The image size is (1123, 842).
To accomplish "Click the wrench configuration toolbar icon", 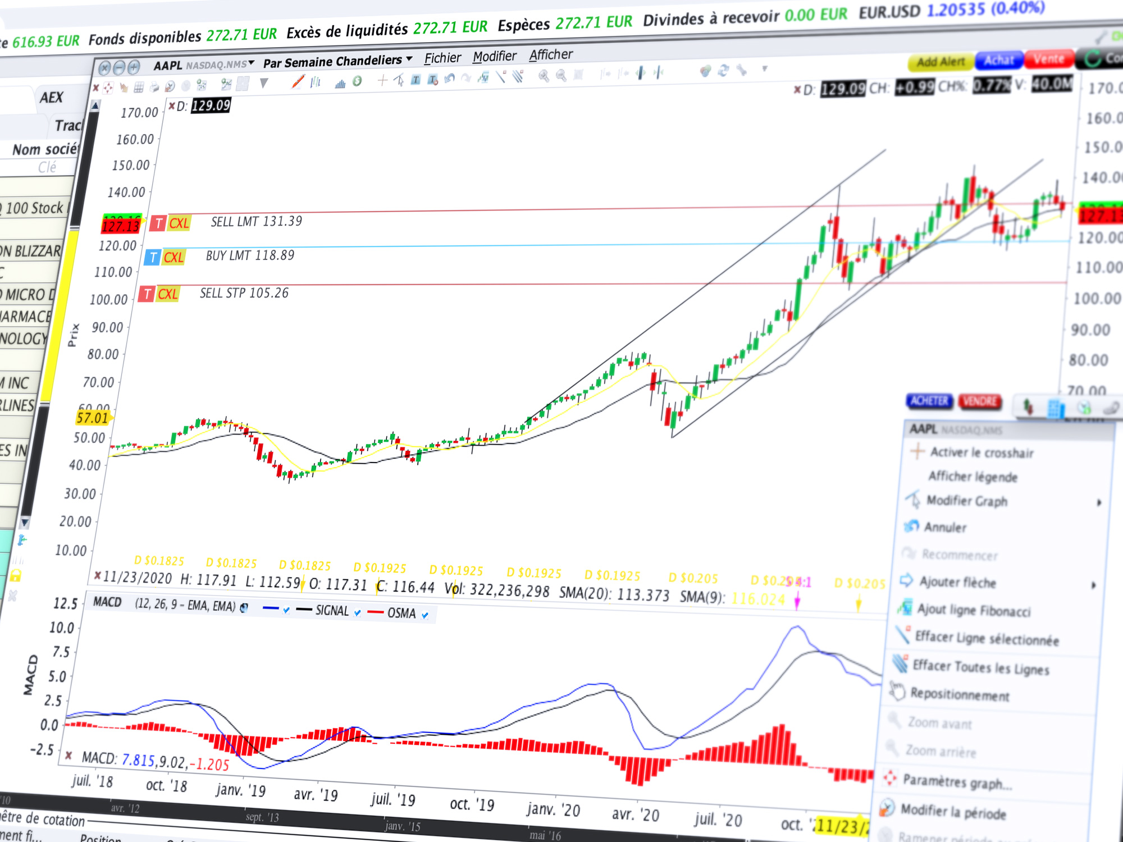I will pos(742,70).
